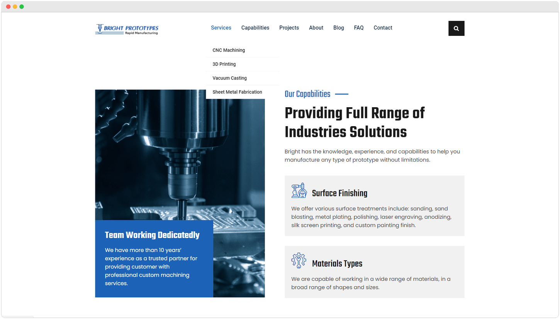Click the Surface Finishing robot arm icon
The height and width of the screenshot is (319, 560).
coord(299,191)
